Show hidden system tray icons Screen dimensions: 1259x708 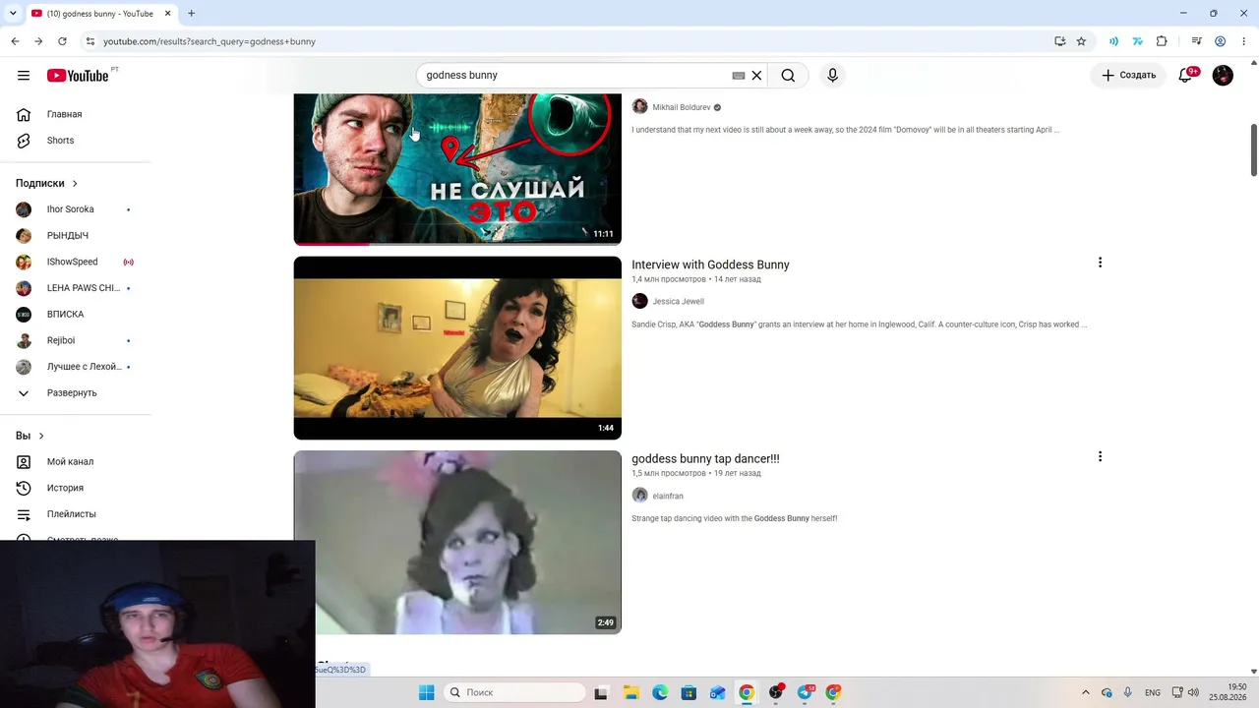coord(1085,692)
